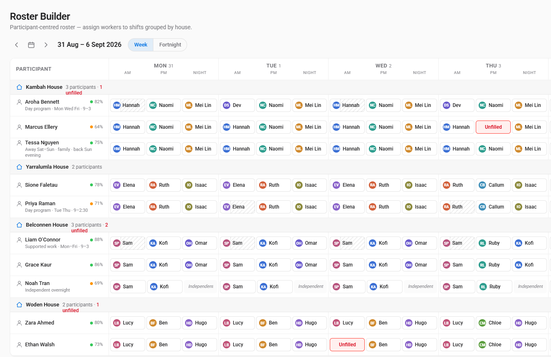
Task: Click person icon beside Liam O'Connor
Action: [x=19, y=240]
